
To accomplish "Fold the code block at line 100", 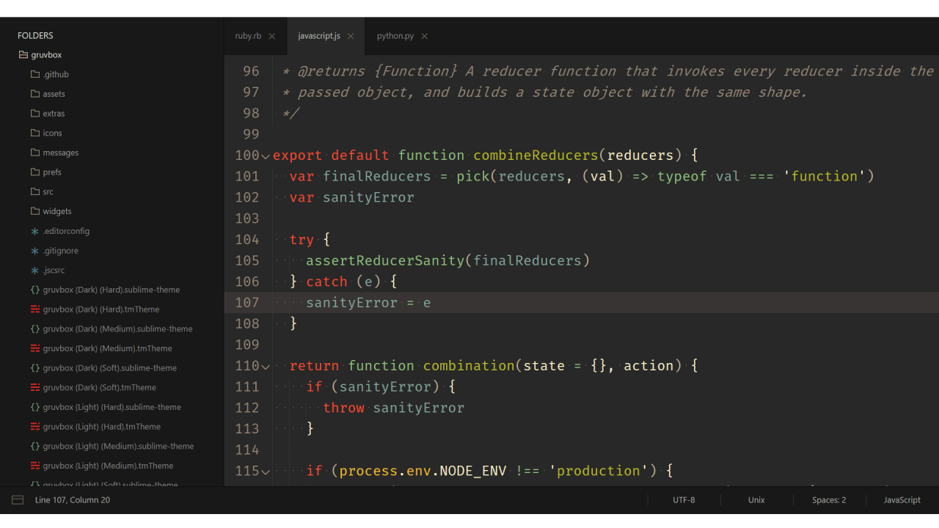I will click(x=266, y=156).
